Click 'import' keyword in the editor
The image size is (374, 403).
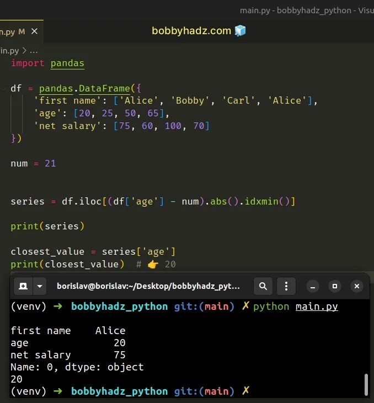pyautogui.click(x=28, y=63)
